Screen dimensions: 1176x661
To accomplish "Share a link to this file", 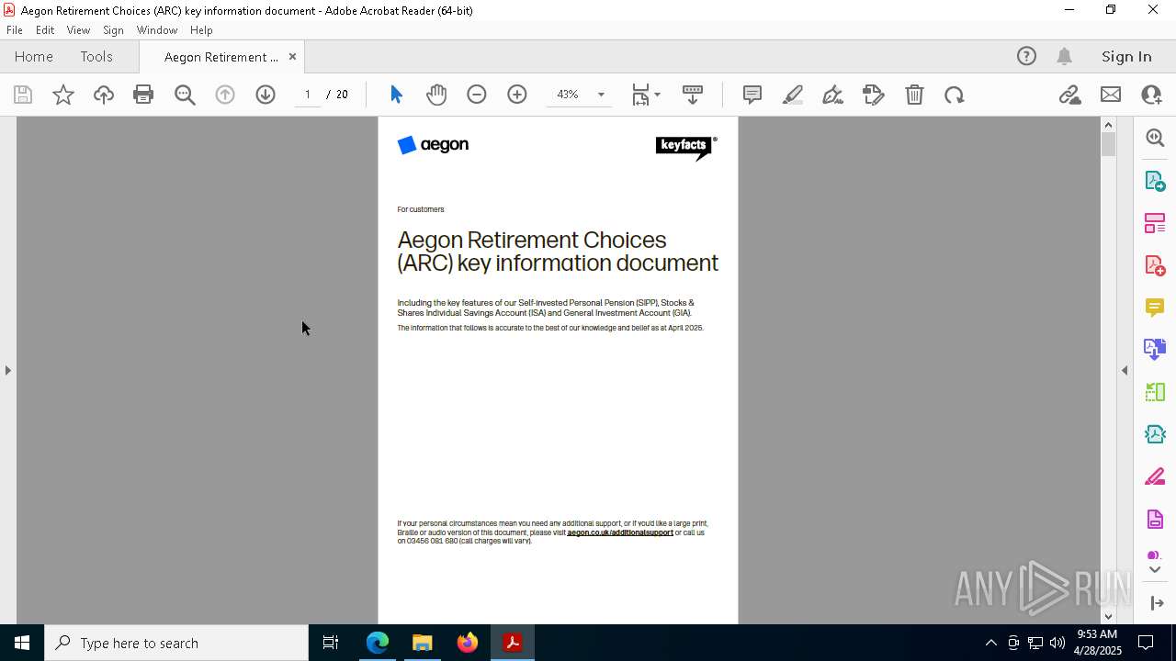I will tap(1069, 95).
